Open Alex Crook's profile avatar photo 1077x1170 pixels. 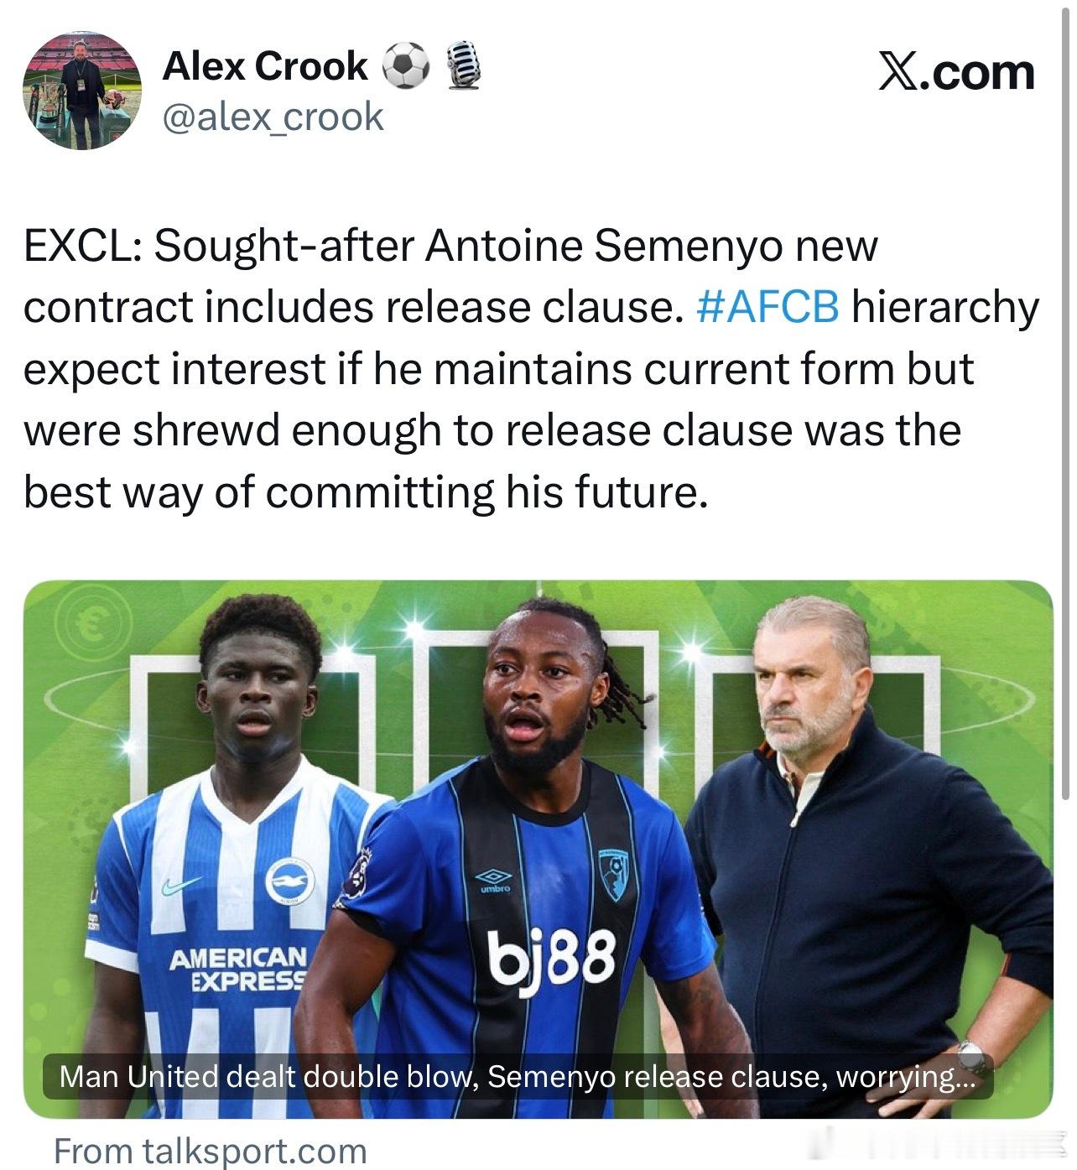click(x=81, y=91)
